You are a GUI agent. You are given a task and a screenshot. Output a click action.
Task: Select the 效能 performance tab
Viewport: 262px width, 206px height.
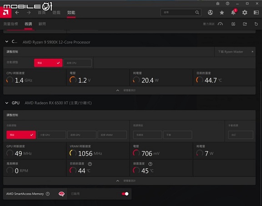(71, 13)
